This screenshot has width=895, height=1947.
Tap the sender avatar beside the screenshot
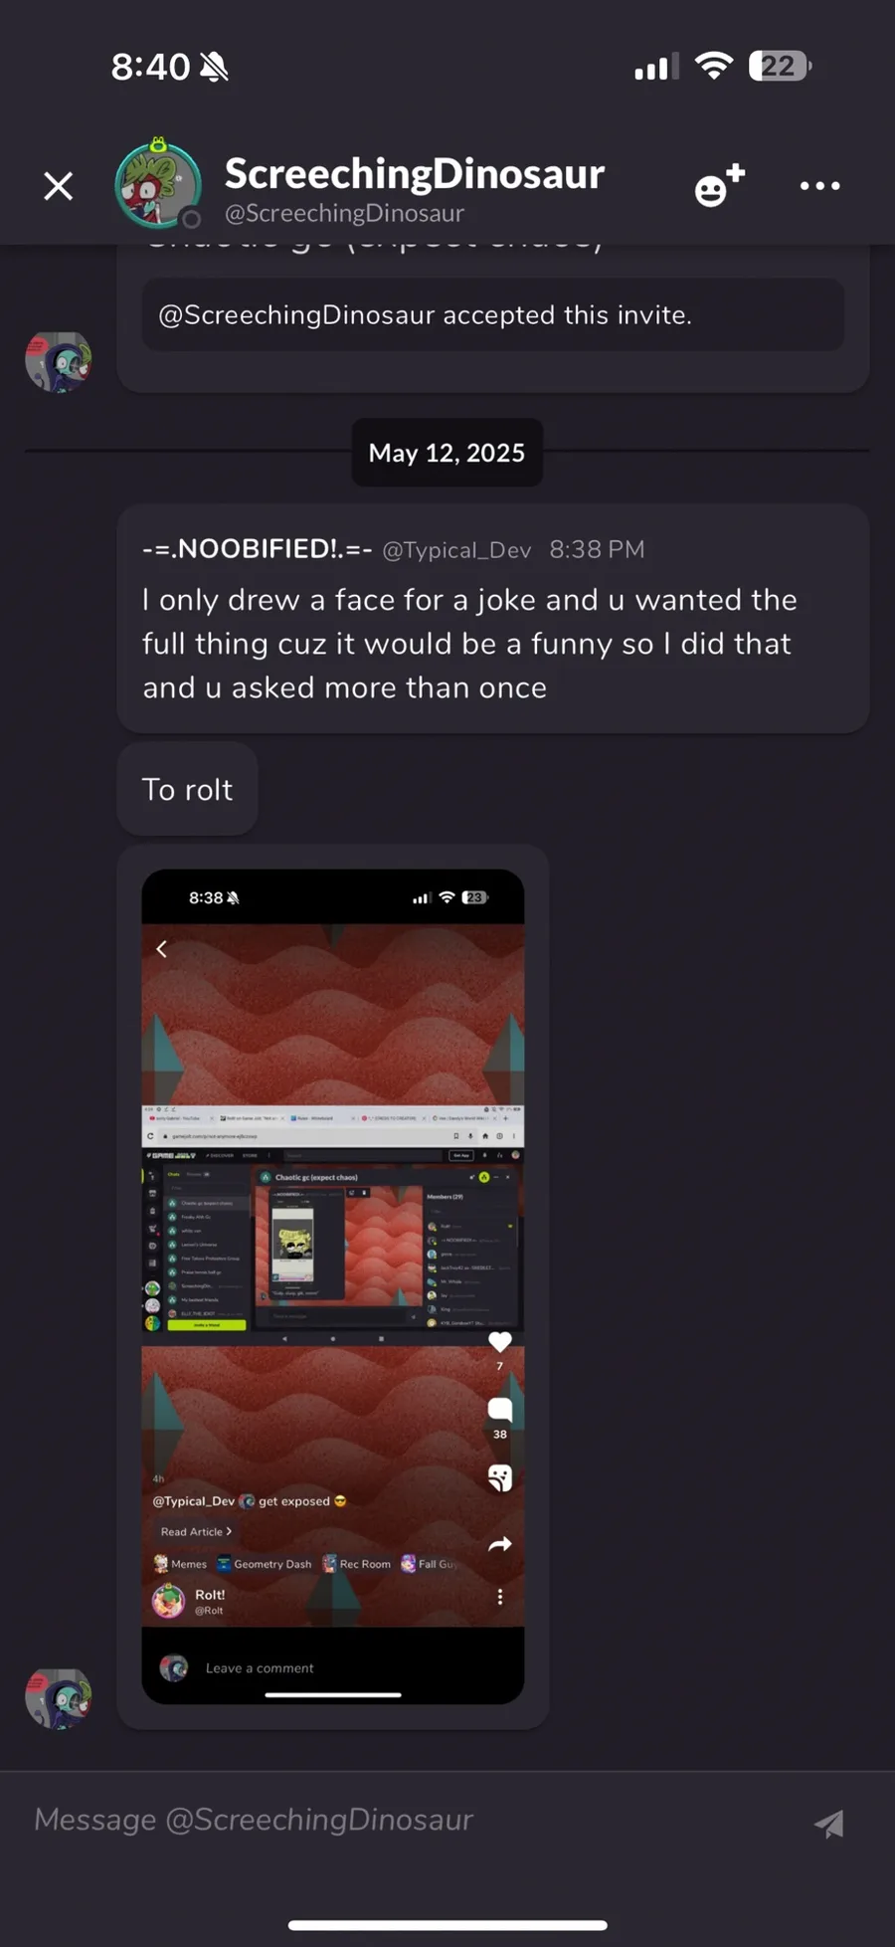click(58, 1698)
